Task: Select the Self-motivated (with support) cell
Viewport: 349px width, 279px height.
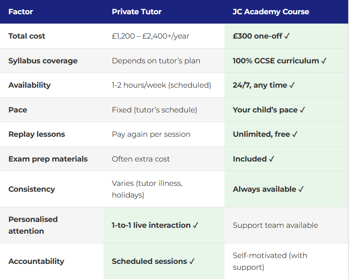Action: point(270,261)
